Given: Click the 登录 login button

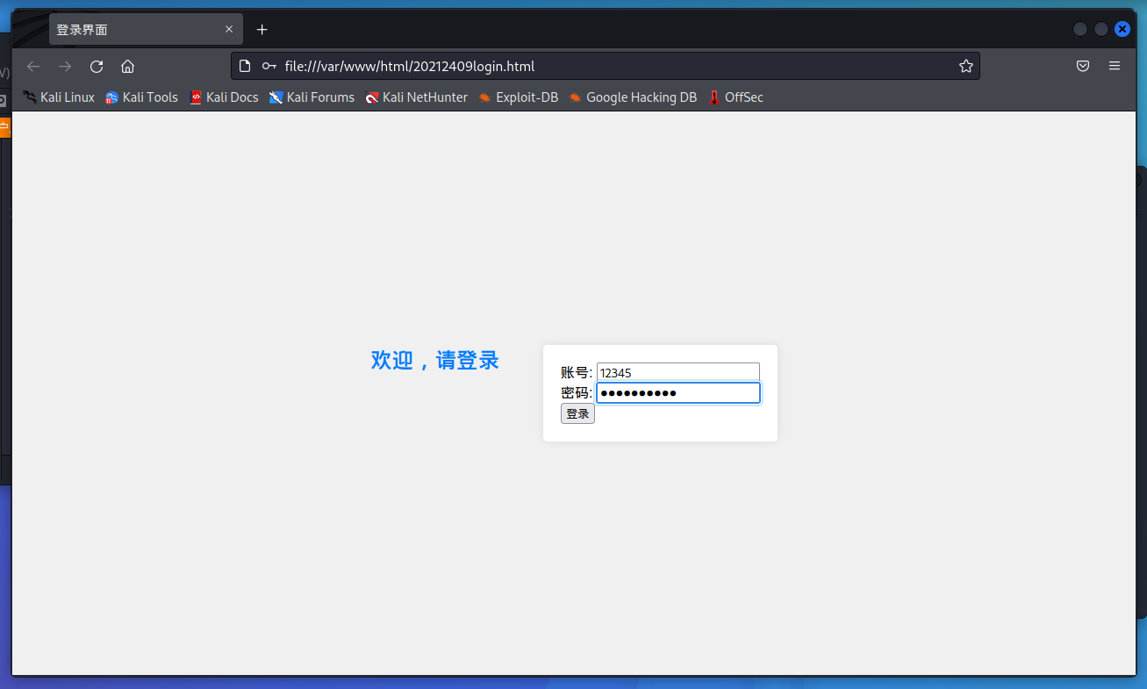Looking at the screenshot, I should (x=577, y=413).
